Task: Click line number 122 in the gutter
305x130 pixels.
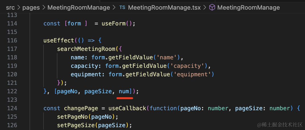Action: pyautogui.click(x=12, y=91)
